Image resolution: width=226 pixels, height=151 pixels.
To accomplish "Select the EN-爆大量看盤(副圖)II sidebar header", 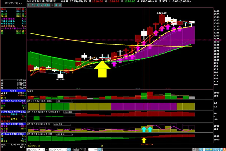I will pos(13,134).
